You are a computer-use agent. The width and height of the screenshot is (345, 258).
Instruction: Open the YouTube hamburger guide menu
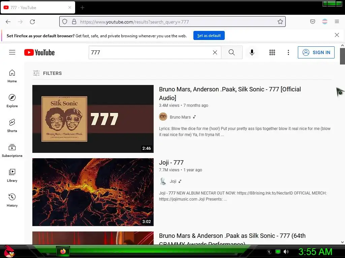point(12,52)
